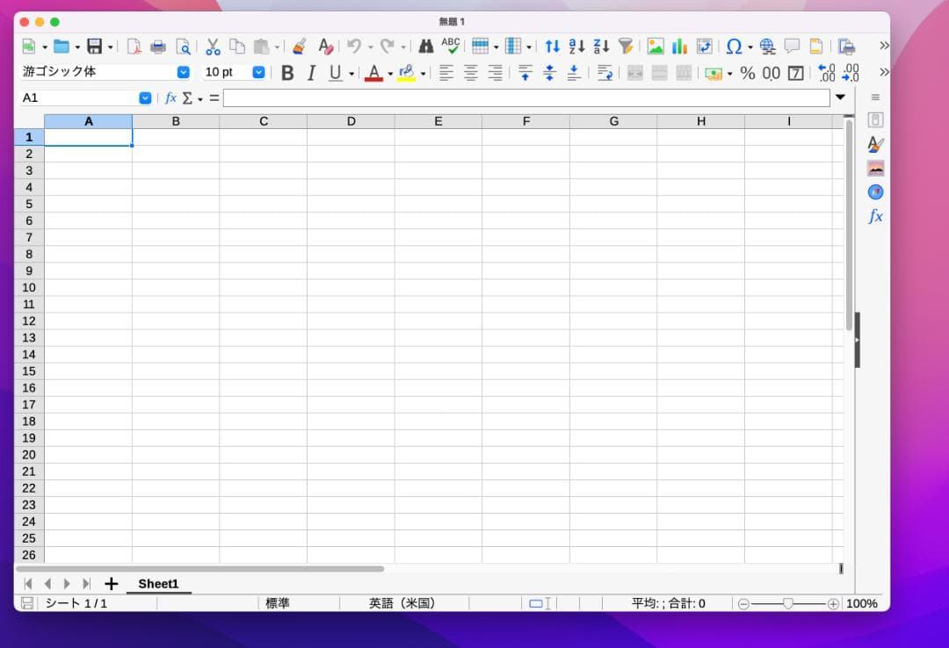Open the Name Box dropdown

point(145,97)
